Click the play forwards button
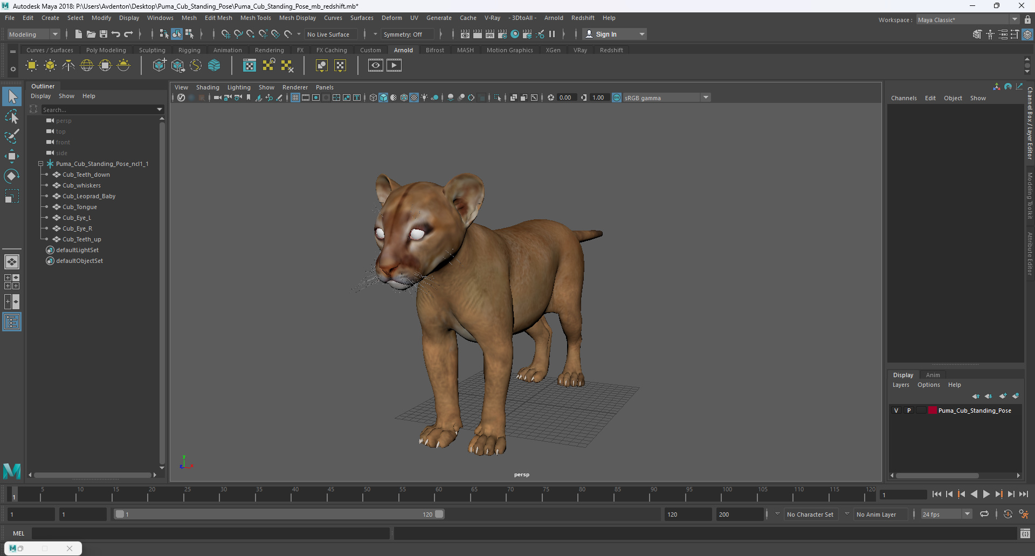The image size is (1035, 556). (986, 494)
